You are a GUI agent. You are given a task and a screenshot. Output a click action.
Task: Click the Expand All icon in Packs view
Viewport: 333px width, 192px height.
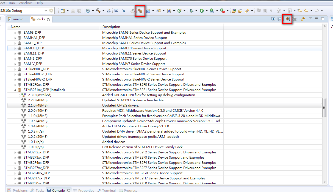tap(273, 19)
